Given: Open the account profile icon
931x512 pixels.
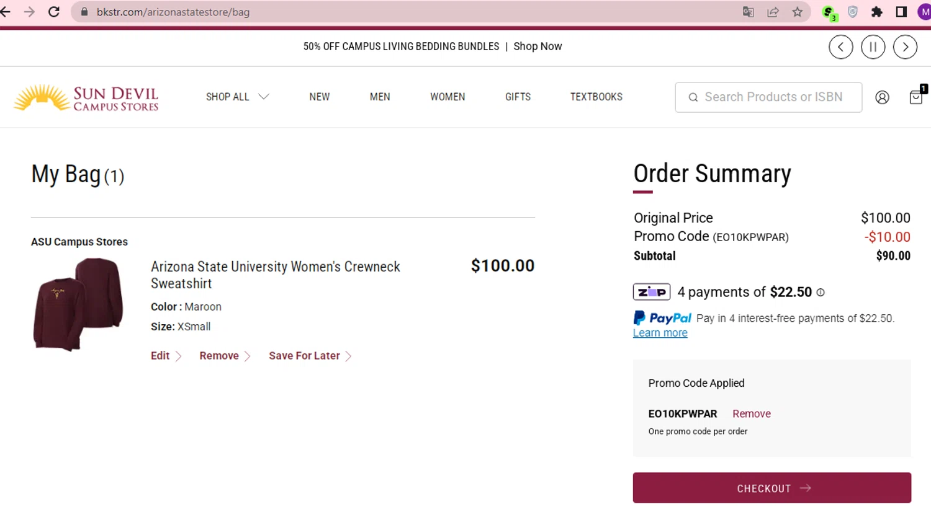Looking at the screenshot, I should click(882, 97).
